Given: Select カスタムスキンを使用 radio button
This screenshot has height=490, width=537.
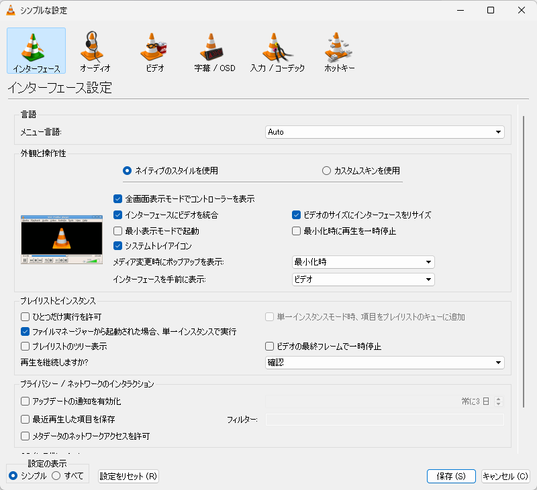Looking at the screenshot, I should pos(326,171).
